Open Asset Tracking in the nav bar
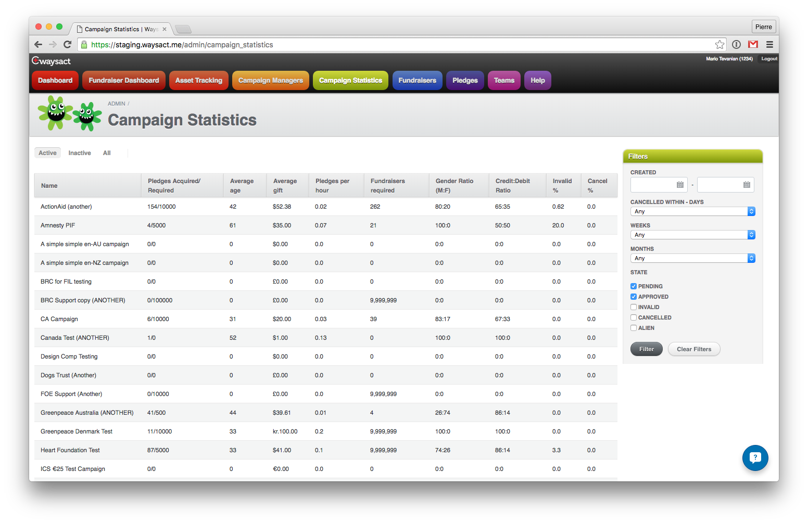 point(199,80)
